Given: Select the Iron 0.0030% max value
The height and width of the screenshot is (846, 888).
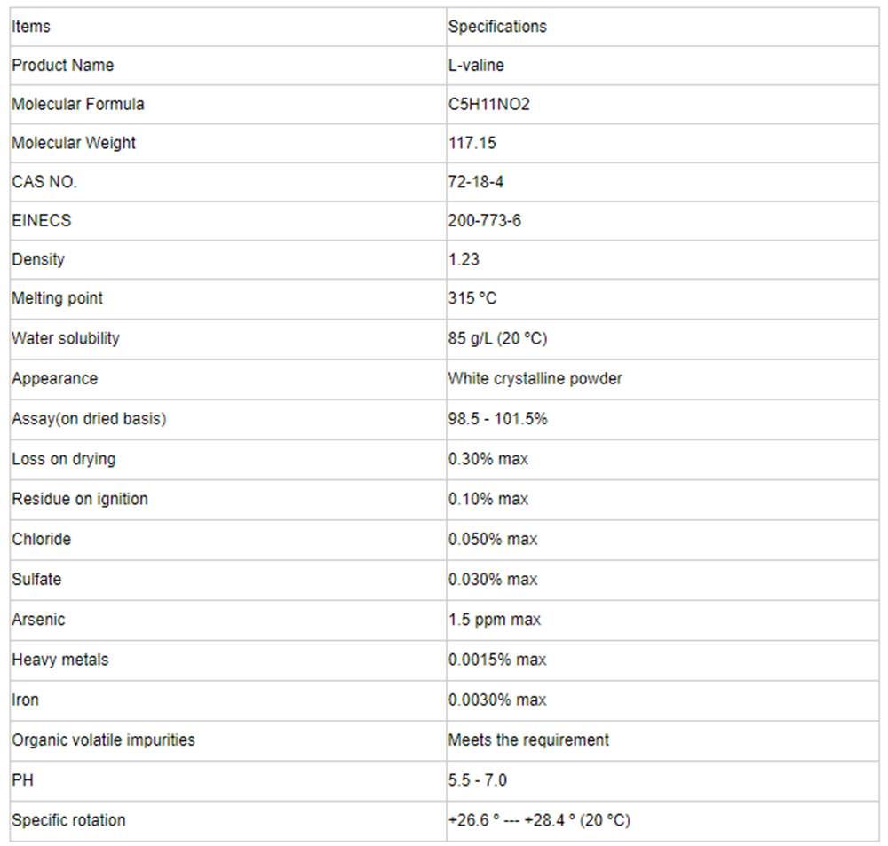Looking at the screenshot, I should pyautogui.click(x=497, y=700).
